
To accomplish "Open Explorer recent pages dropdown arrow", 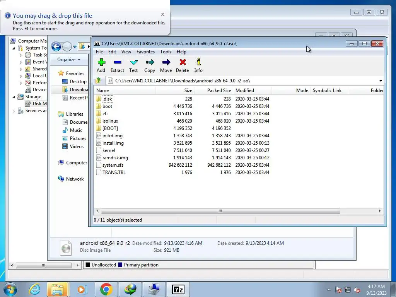I will 75,47.
